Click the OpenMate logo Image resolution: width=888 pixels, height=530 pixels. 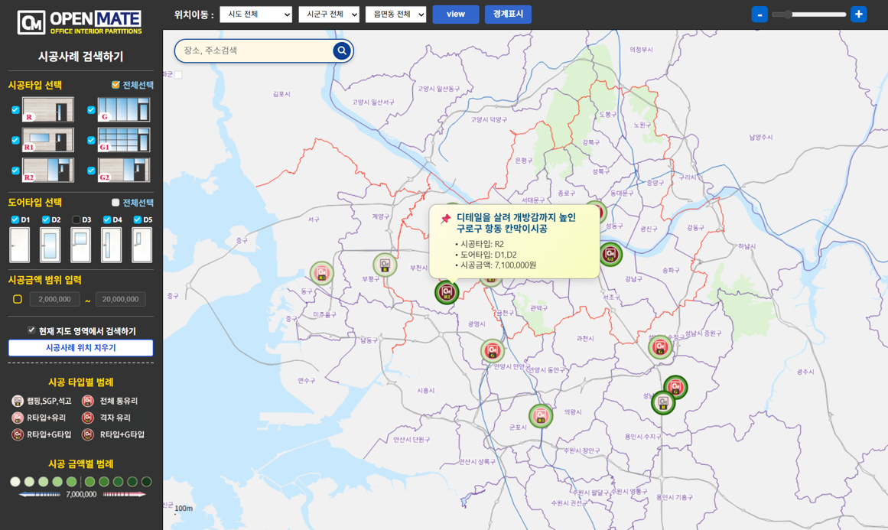click(80, 22)
